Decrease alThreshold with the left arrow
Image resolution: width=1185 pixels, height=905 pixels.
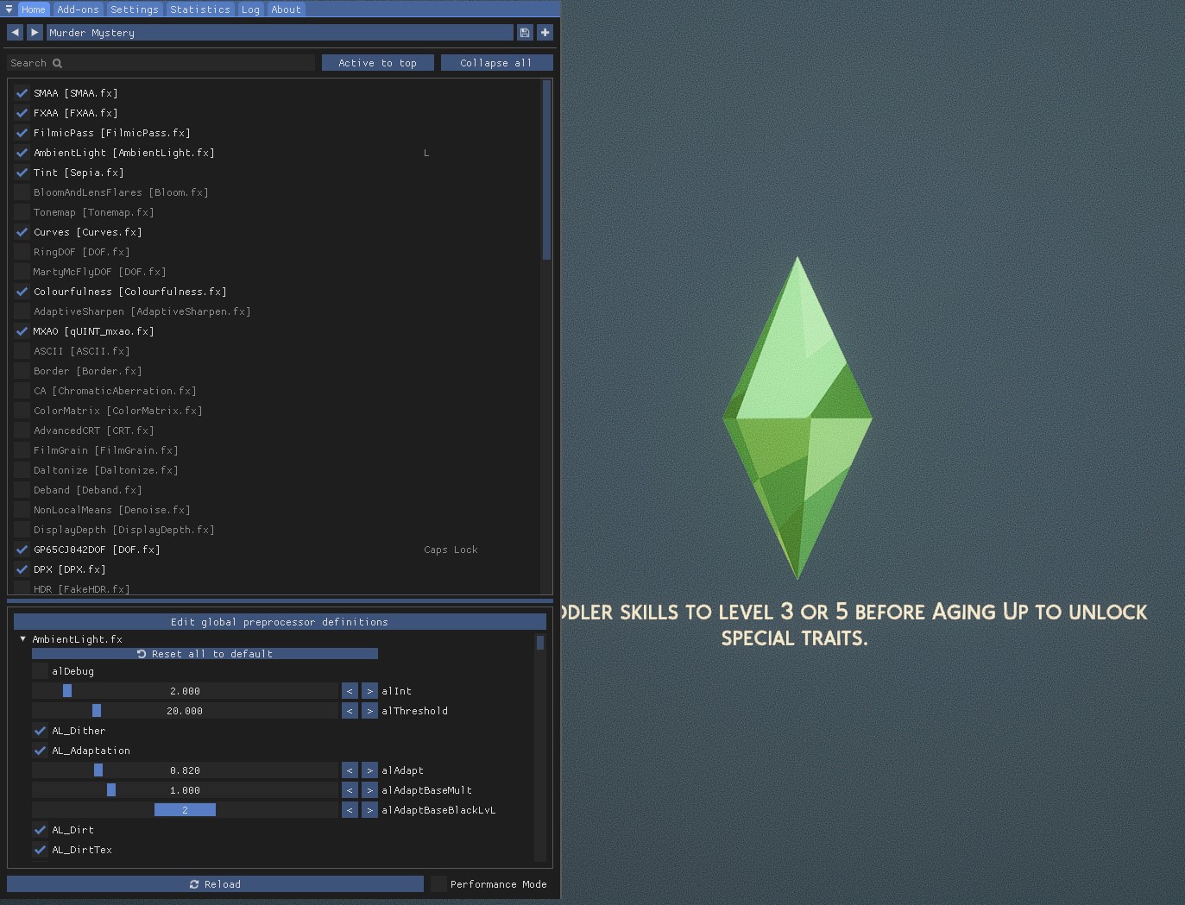(350, 711)
